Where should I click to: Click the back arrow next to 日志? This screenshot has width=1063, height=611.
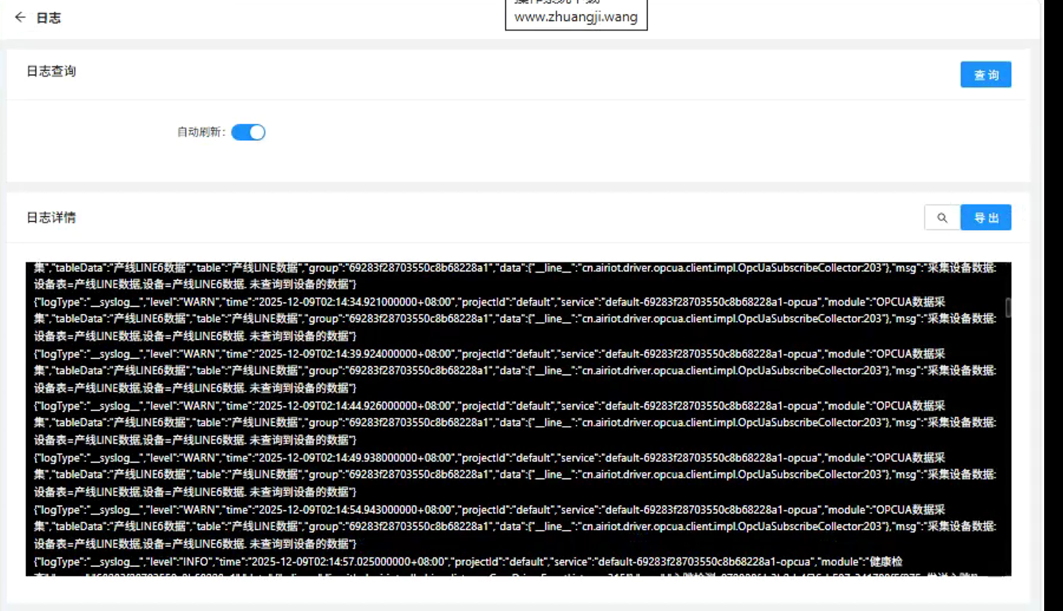point(20,17)
